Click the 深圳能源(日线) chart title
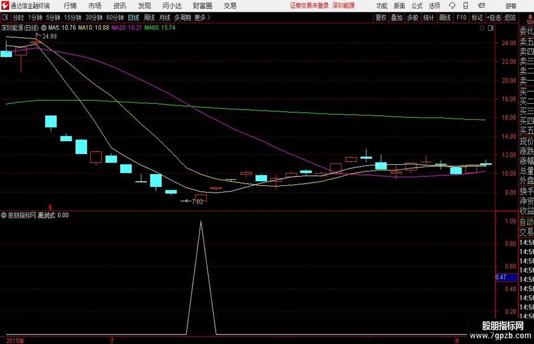 20,28
